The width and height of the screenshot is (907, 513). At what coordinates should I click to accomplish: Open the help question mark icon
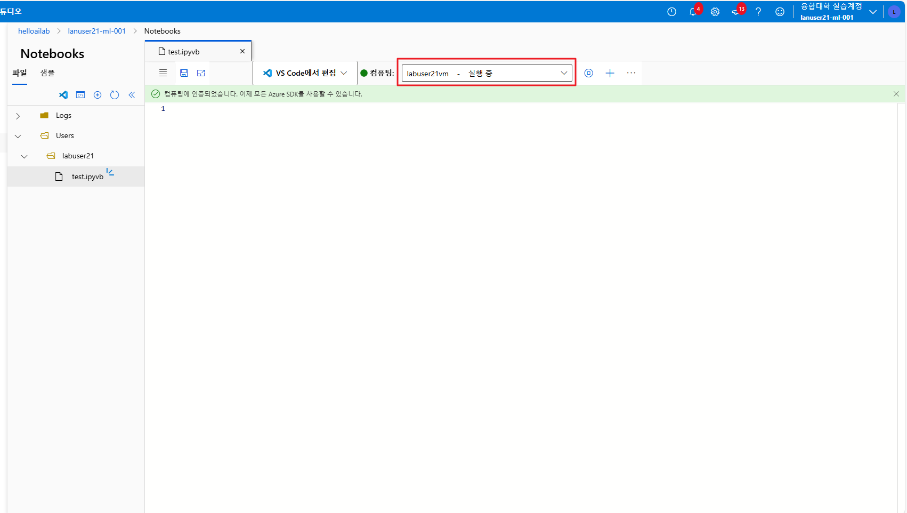pyautogui.click(x=758, y=12)
